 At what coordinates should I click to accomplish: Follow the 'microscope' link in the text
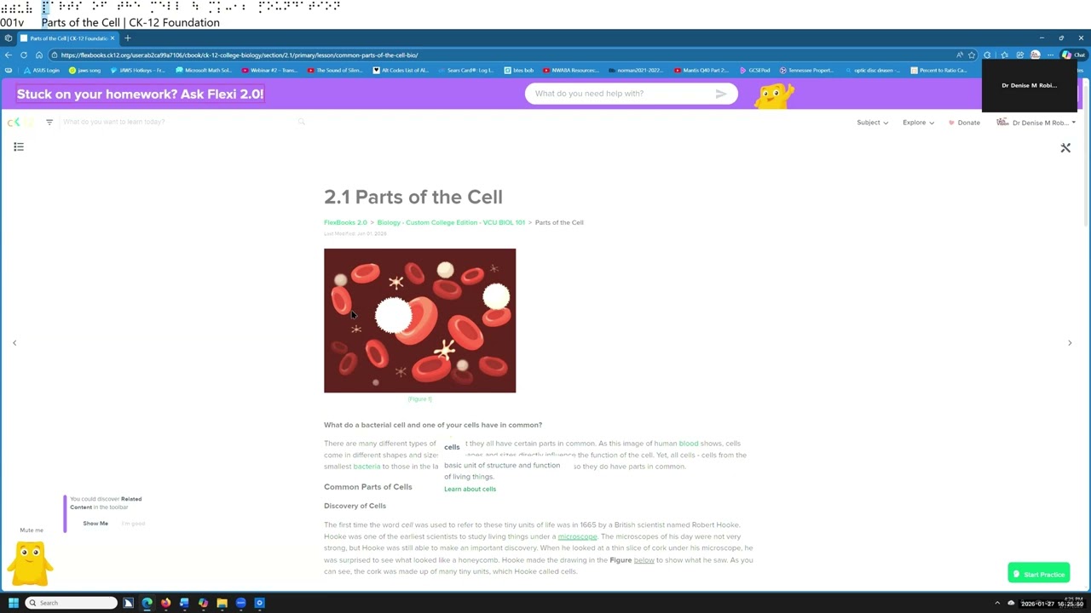click(x=577, y=536)
